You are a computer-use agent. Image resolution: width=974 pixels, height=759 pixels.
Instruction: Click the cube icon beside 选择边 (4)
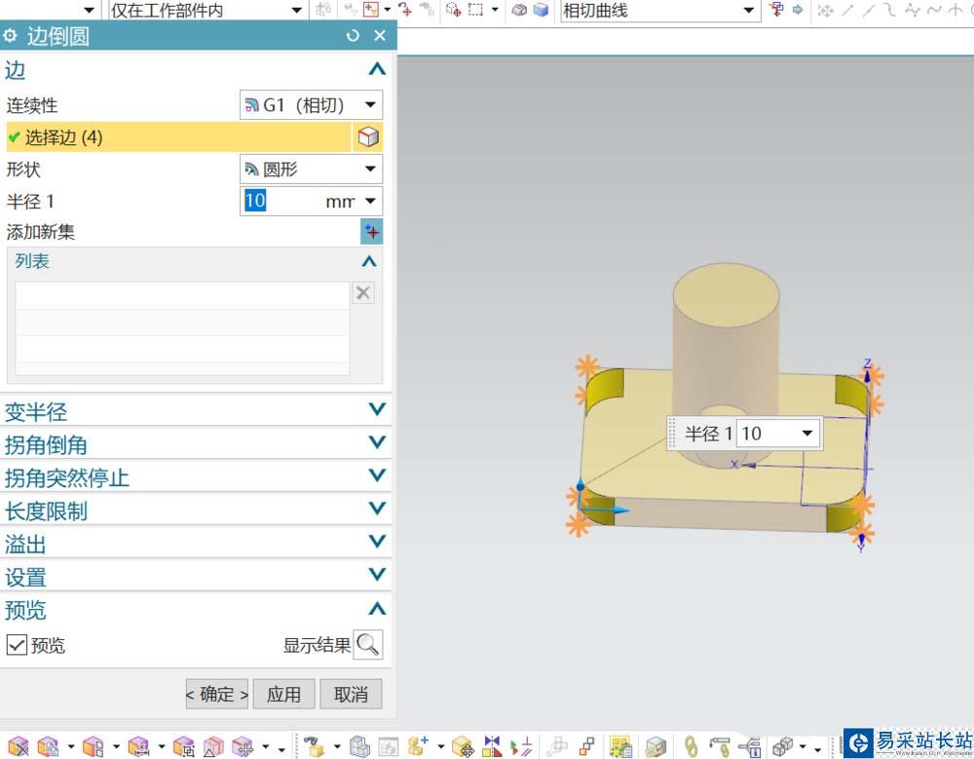pos(368,136)
